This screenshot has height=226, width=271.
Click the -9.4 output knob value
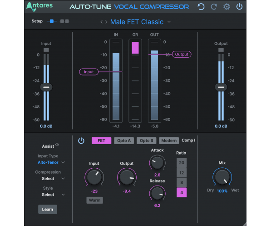click(127, 191)
